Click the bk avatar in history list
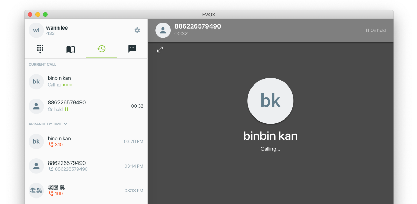The width and height of the screenshot is (417, 204). (x=36, y=141)
